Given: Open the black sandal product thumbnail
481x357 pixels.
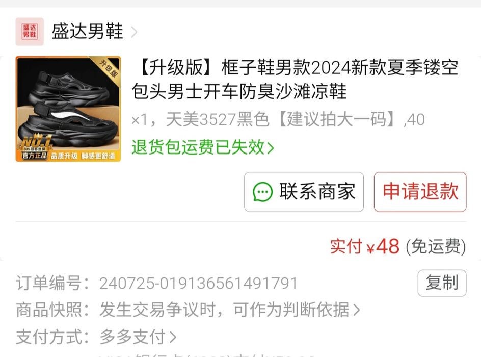Looking at the screenshot, I should pyautogui.click(x=68, y=109).
